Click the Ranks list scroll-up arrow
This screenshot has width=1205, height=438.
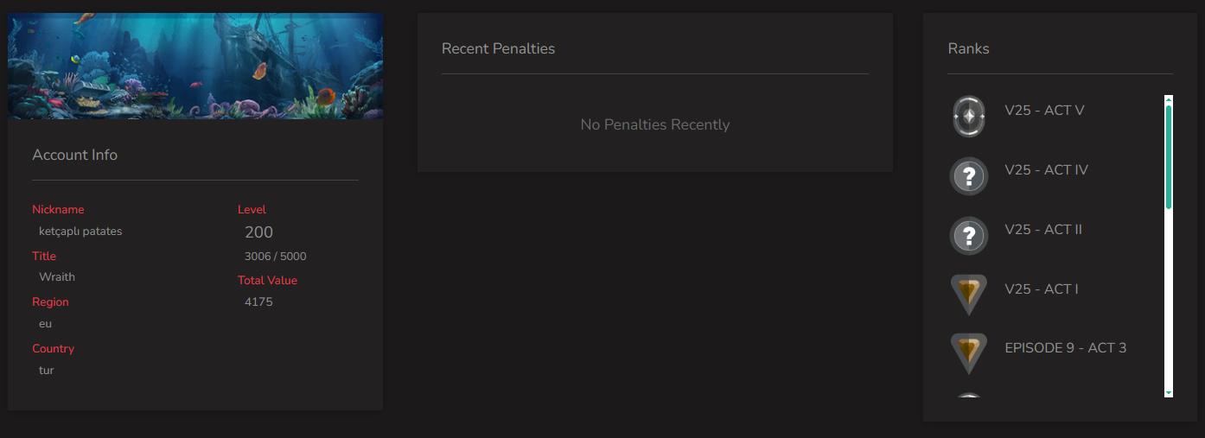point(1169,99)
